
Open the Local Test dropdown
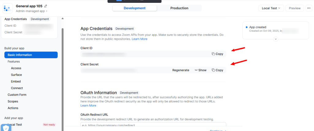271,8
